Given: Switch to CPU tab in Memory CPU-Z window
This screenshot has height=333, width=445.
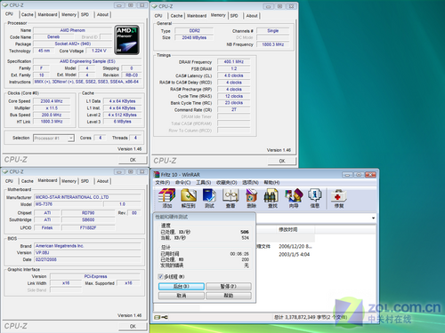Looking at the screenshot, I should point(158,15).
